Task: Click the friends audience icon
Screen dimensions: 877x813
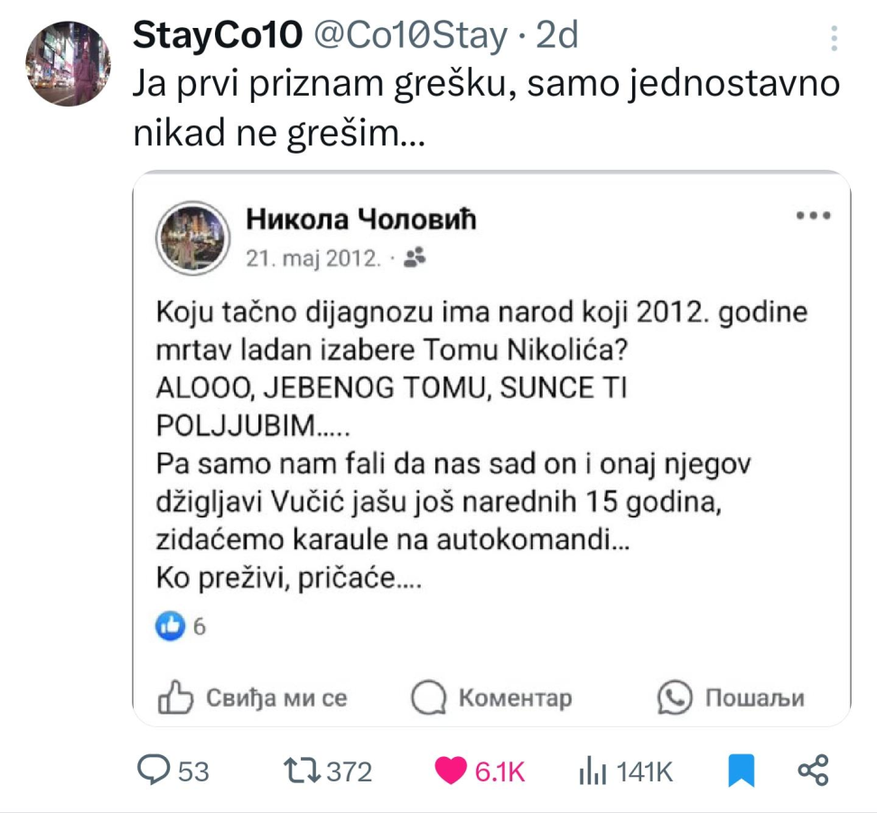Action: (x=415, y=258)
